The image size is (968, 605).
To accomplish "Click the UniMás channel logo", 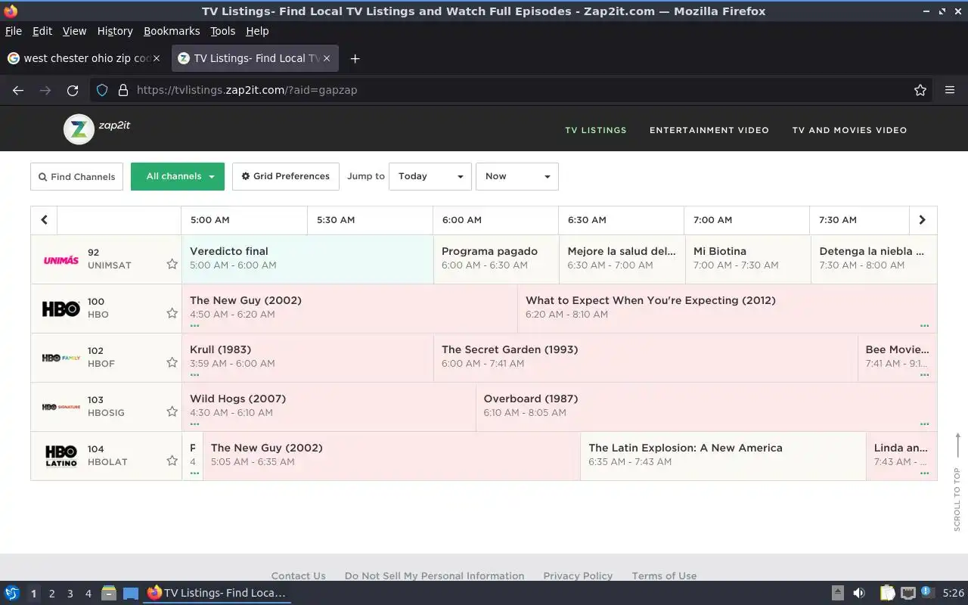I will [x=61, y=259].
